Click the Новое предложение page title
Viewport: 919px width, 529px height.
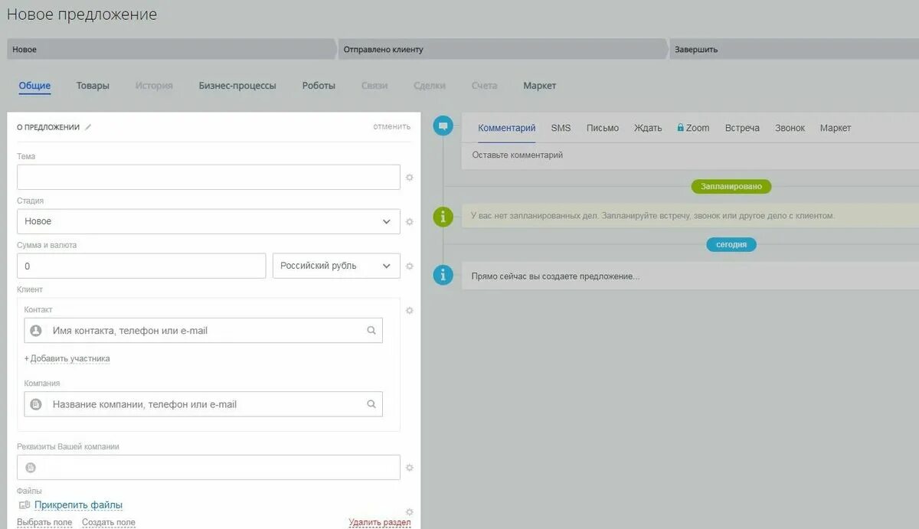click(x=82, y=14)
